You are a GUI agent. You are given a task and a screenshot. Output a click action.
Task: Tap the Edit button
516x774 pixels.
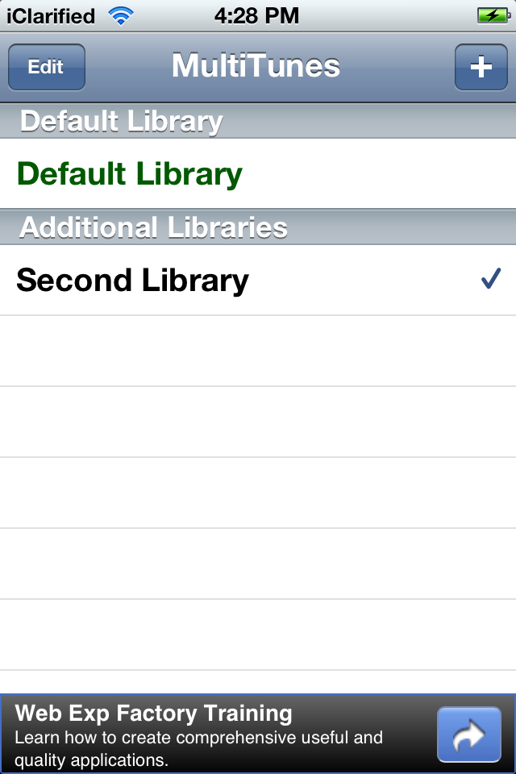(x=46, y=67)
